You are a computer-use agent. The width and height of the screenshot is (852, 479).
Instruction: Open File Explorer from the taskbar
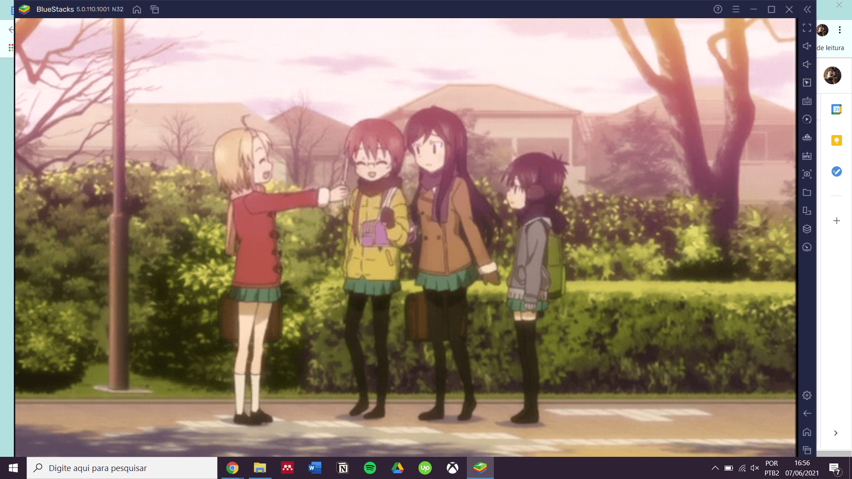[260, 468]
